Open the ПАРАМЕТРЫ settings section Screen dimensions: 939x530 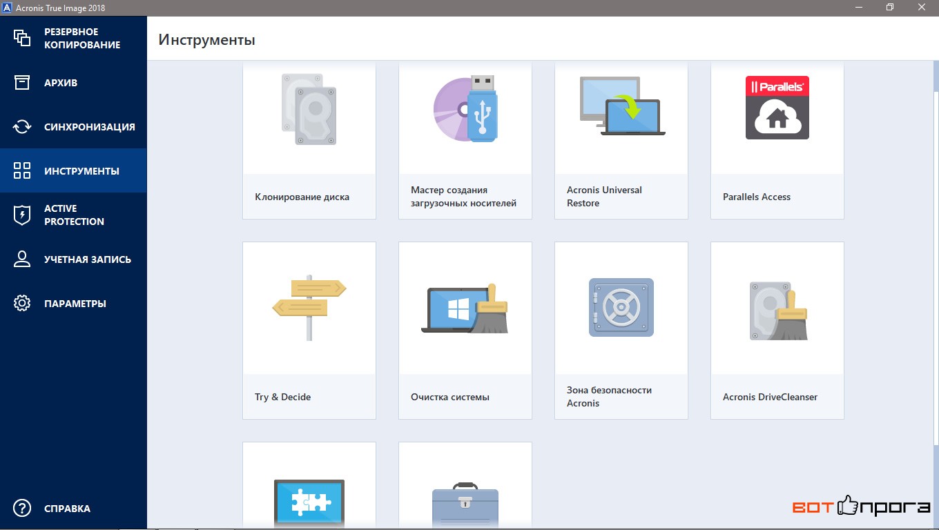click(75, 303)
